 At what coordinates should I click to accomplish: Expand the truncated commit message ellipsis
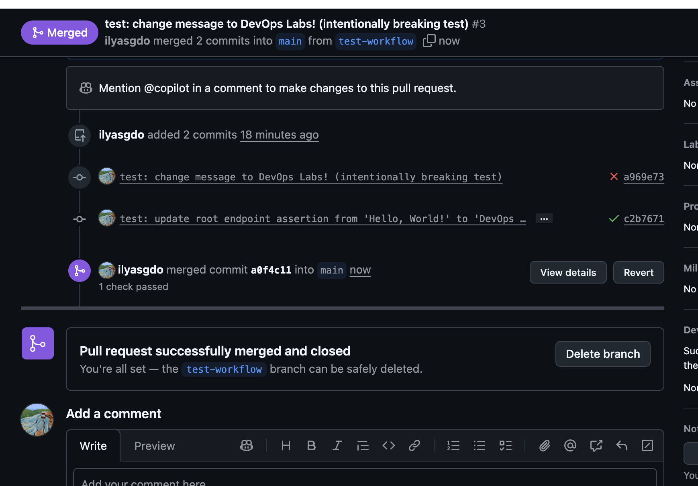544,219
